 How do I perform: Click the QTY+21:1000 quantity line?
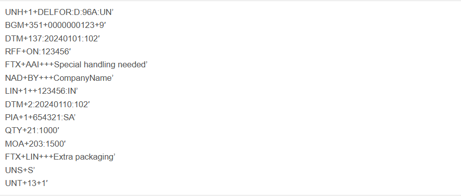32,131
